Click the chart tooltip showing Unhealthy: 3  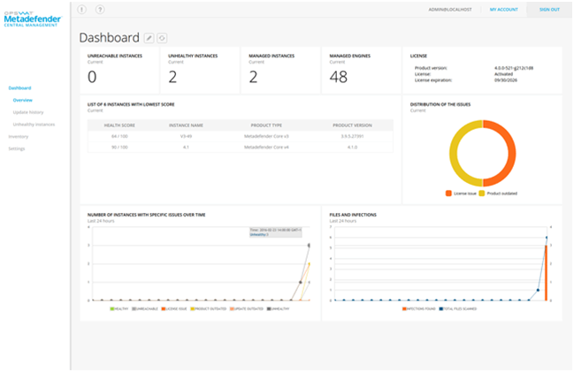point(275,232)
